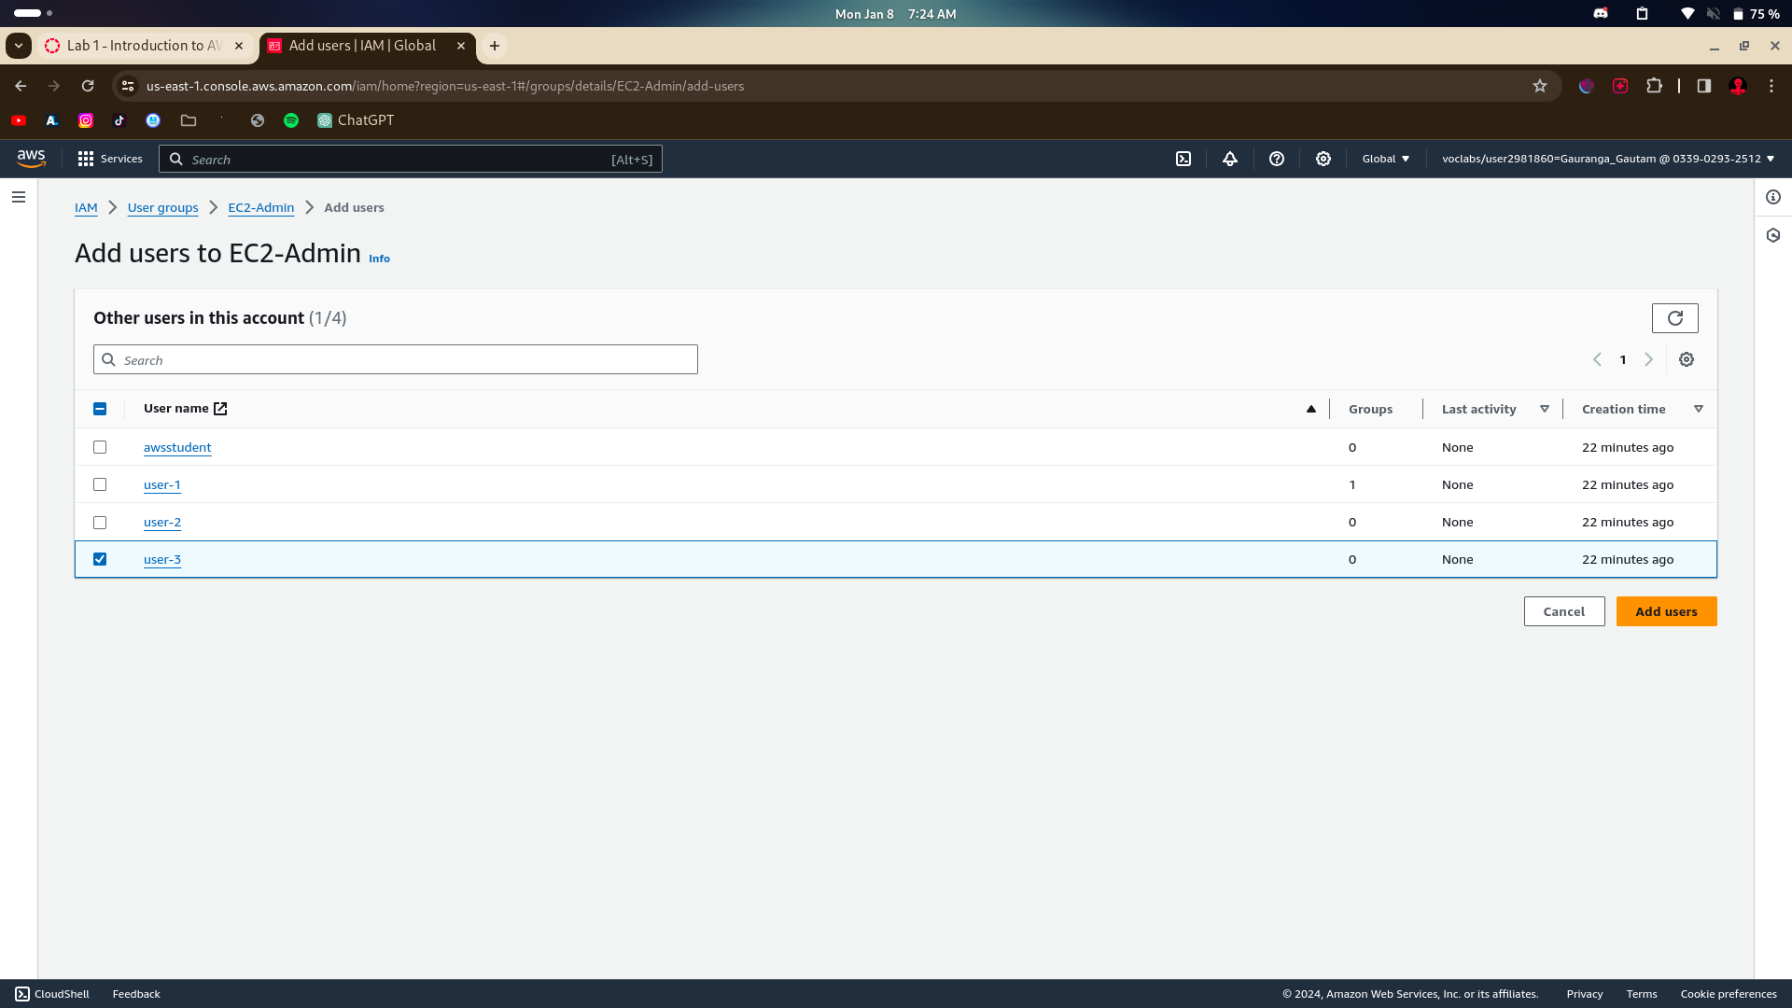This screenshot has width=1792, height=1008.
Task: Open the user-1 username link
Action: [161, 484]
